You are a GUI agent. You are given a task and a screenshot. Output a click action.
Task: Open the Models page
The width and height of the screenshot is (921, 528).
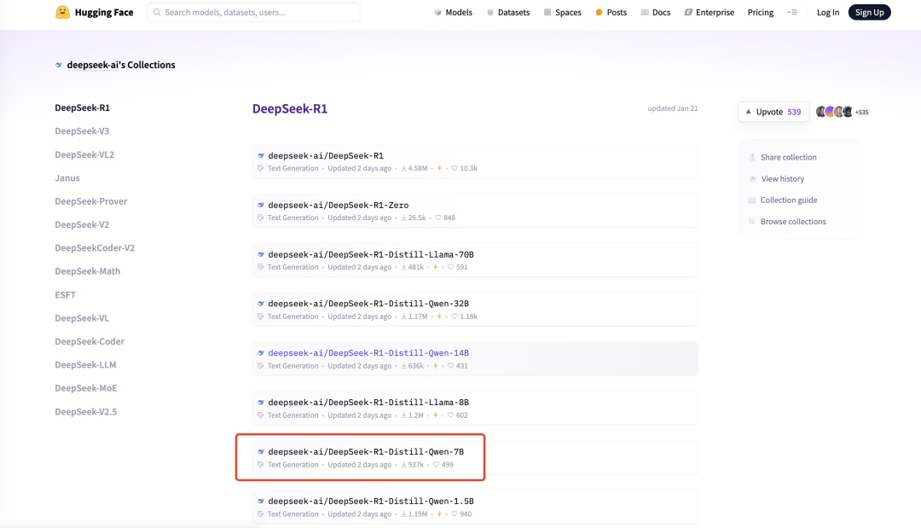(453, 12)
